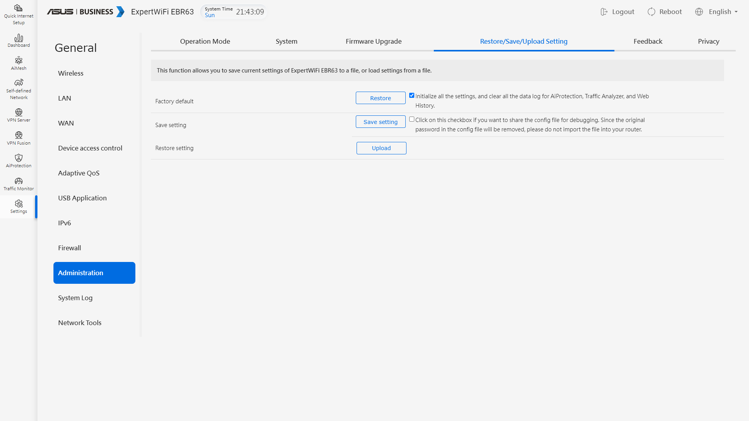Click Upload to restore setting
This screenshot has width=749, height=421.
[x=381, y=148]
